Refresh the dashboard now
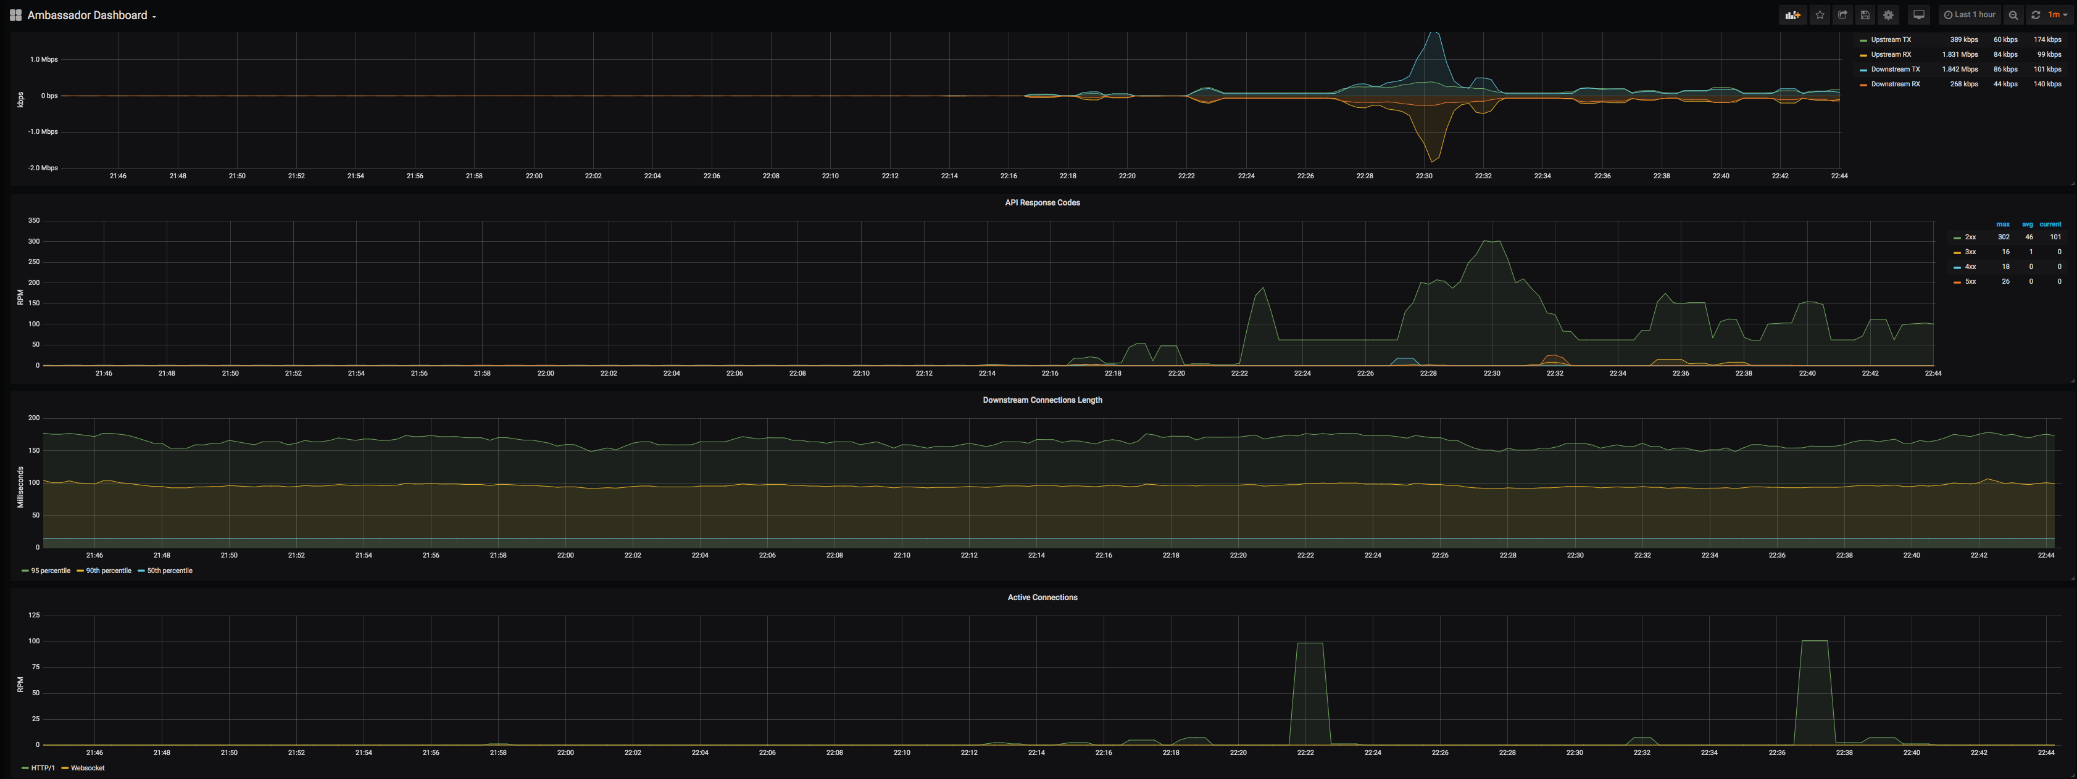Image resolution: width=2077 pixels, height=779 pixels. click(2036, 15)
